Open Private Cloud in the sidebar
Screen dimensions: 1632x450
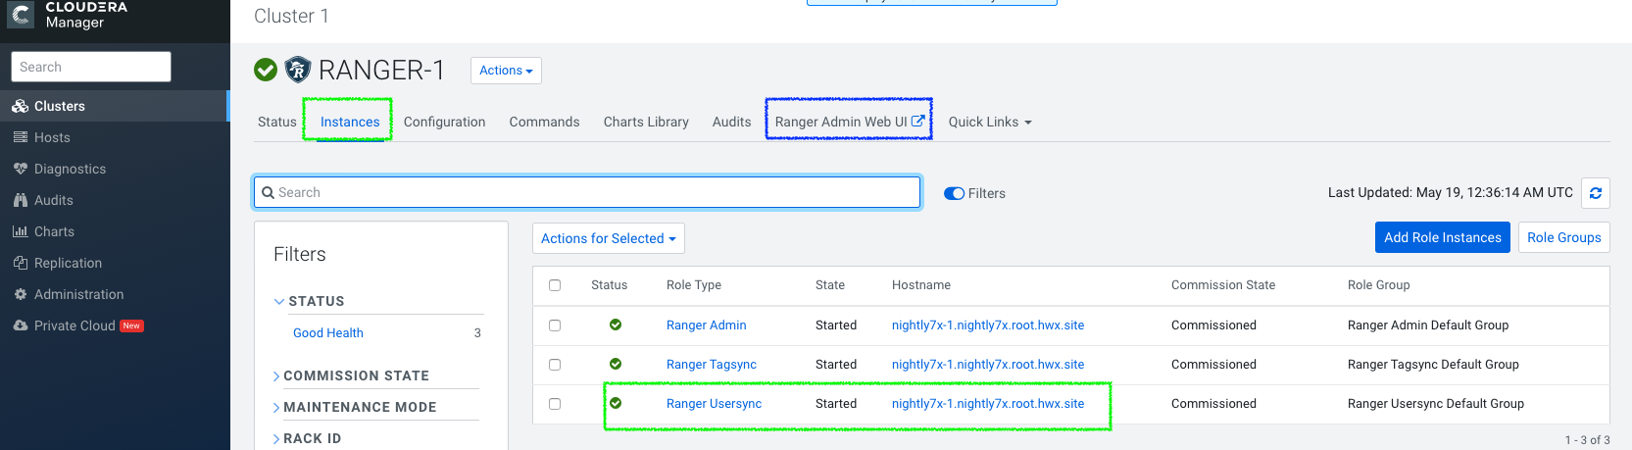(x=74, y=325)
